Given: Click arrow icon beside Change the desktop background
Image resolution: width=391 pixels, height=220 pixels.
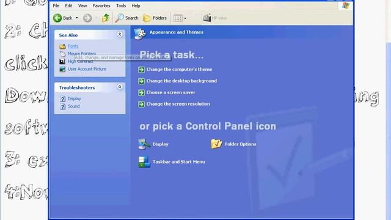Looking at the screenshot, I should 141,81.
